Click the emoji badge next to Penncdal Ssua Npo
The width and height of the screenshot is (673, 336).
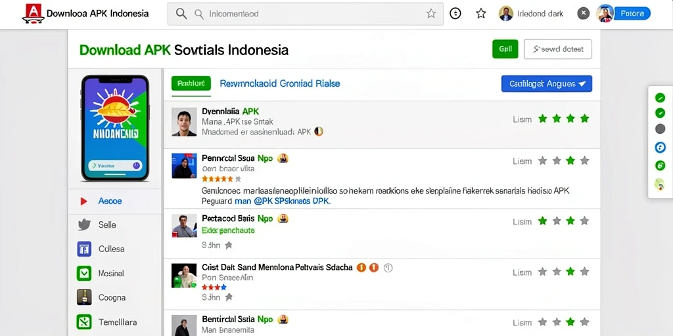(283, 158)
